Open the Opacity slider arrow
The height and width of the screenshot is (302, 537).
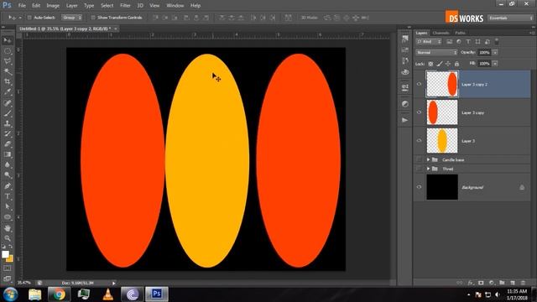tap(495, 52)
